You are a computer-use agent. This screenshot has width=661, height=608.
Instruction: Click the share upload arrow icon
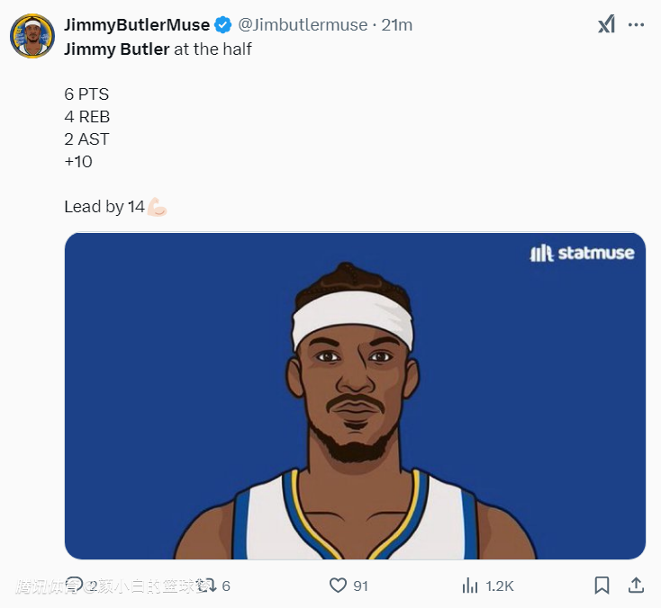tap(636, 586)
